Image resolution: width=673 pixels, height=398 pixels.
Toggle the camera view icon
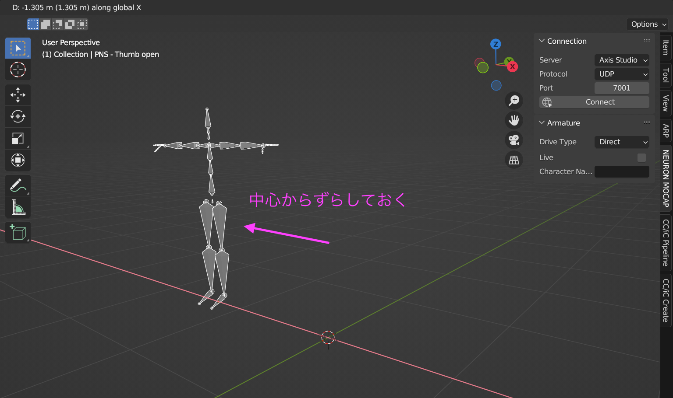514,140
